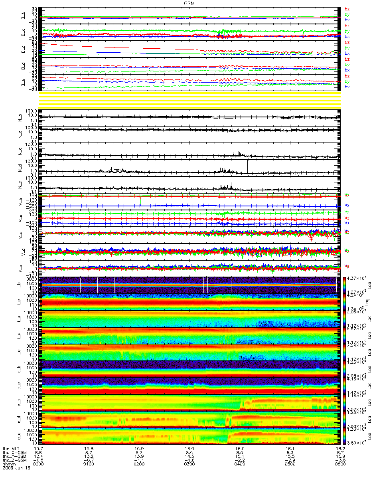Click the 0200 time tick label
Viewport: 371px width, 479px height.
(x=139, y=464)
